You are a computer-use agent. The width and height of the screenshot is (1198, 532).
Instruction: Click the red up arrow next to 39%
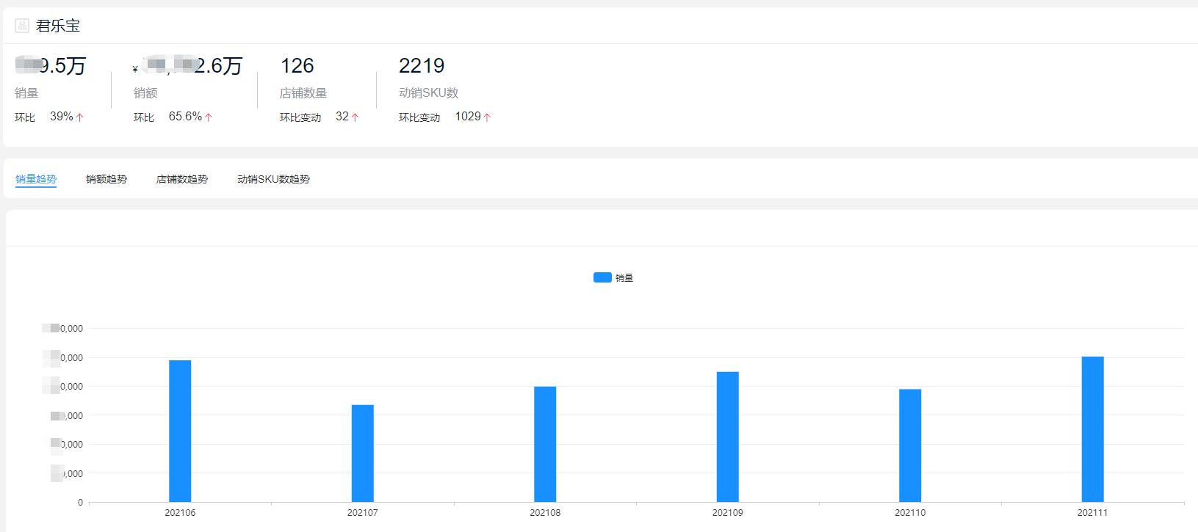point(79,117)
